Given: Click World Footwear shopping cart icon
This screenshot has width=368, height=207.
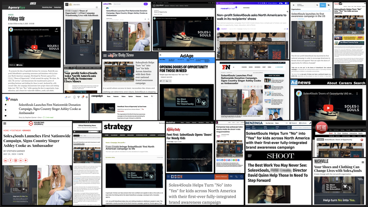Looking at the screenshot, I should (x=329, y=5).
